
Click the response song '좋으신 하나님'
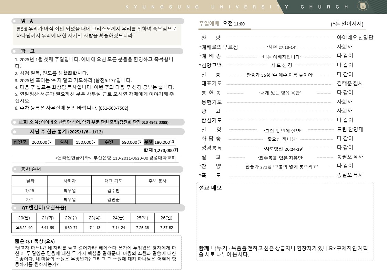(281, 139)
